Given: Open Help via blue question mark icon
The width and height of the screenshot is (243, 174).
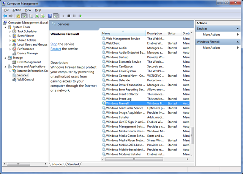Looking at the screenshot, I should [x=50, y=16].
